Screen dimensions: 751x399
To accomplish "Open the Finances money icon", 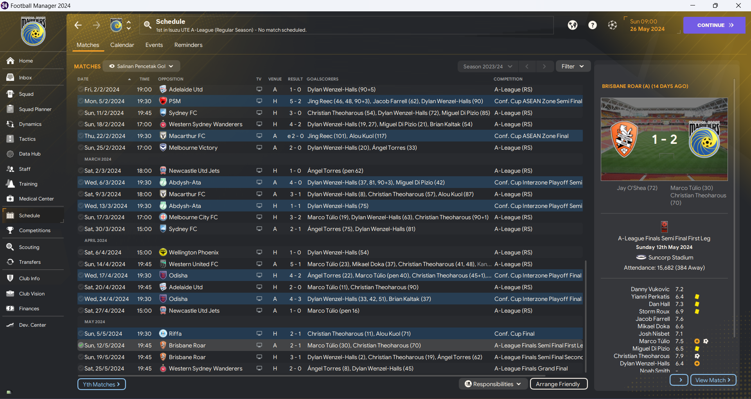I will pyautogui.click(x=11, y=308).
